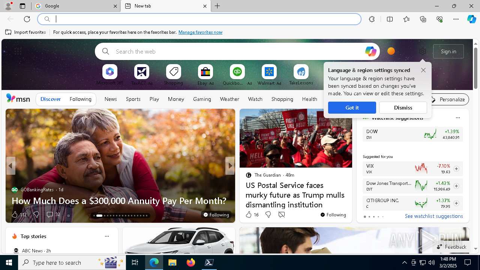The width and height of the screenshot is (480, 270).
Task: Refresh the page
Action: click(27, 19)
